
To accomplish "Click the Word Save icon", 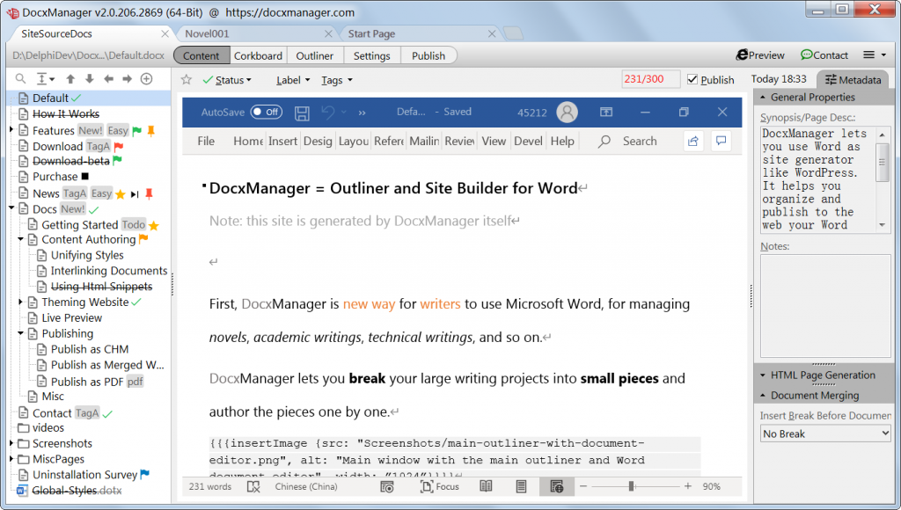I will coord(303,113).
